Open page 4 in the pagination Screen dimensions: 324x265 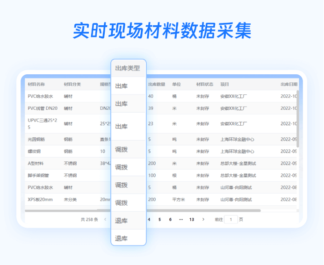tap(149, 219)
